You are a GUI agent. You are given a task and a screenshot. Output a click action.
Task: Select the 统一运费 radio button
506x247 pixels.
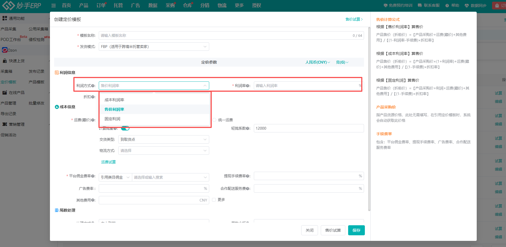214,120
